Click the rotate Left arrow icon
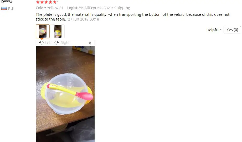This screenshot has width=242, height=142. (x=41, y=43)
